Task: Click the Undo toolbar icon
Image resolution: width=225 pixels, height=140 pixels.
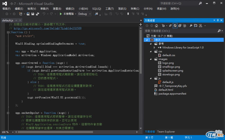Action: (x=44, y=14)
